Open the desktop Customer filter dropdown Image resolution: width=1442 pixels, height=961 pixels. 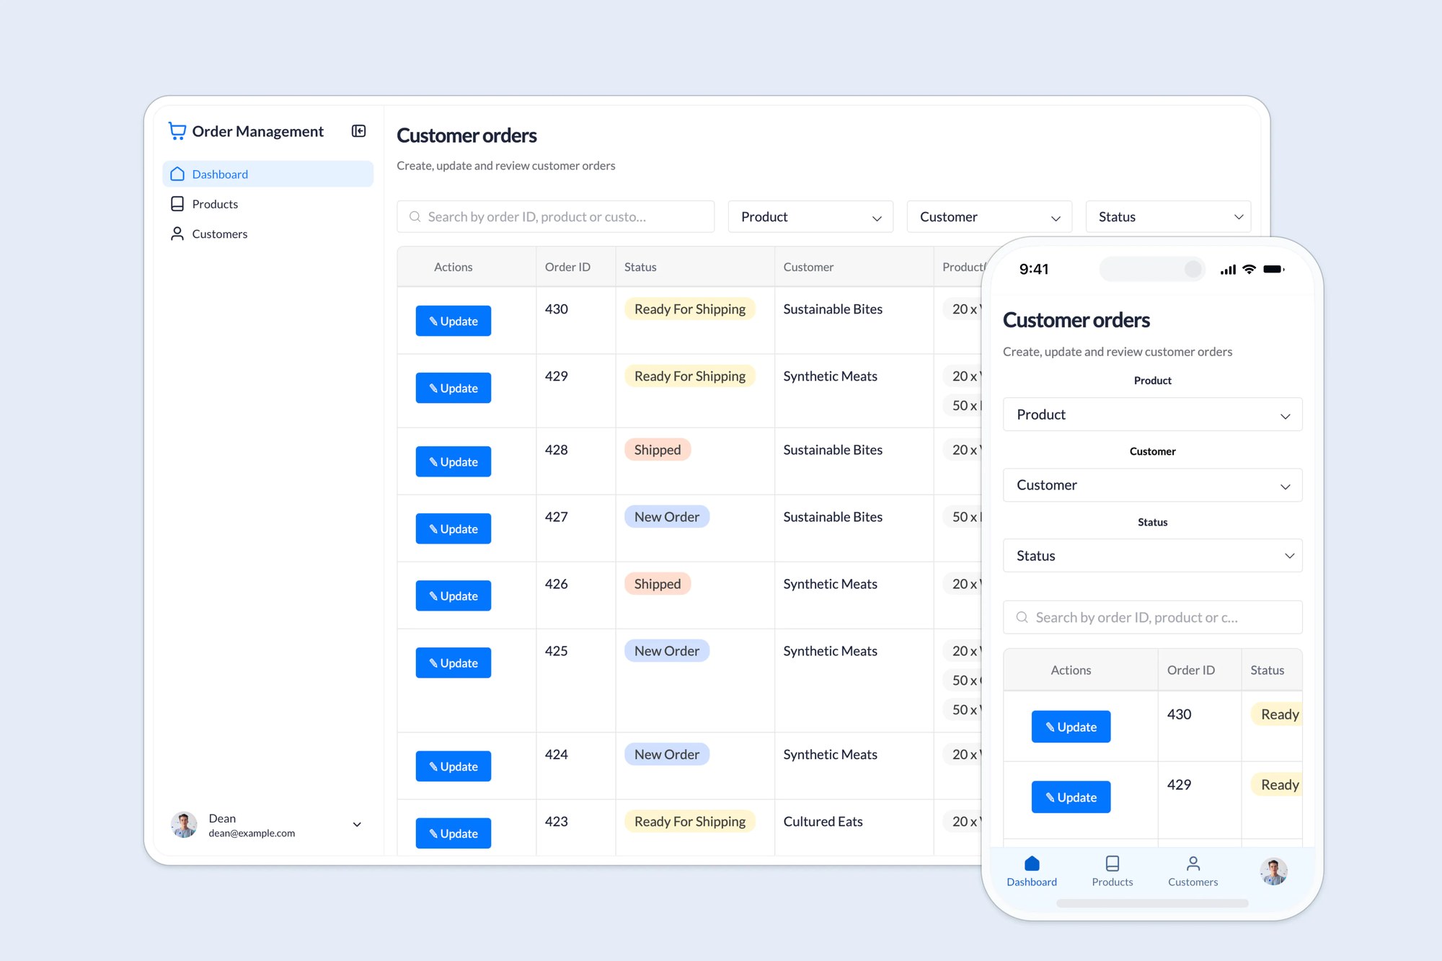pos(989,216)
